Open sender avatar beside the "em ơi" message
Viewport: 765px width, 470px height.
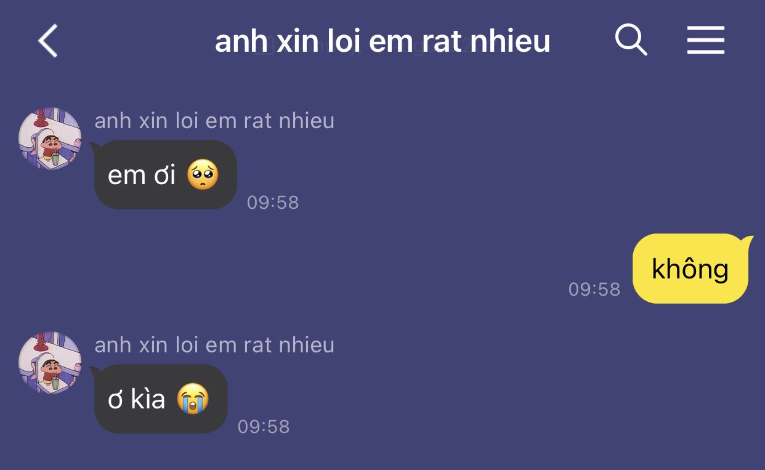pos(50,139)
